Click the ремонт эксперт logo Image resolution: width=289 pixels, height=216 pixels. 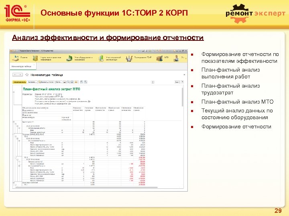pos(255,14)
